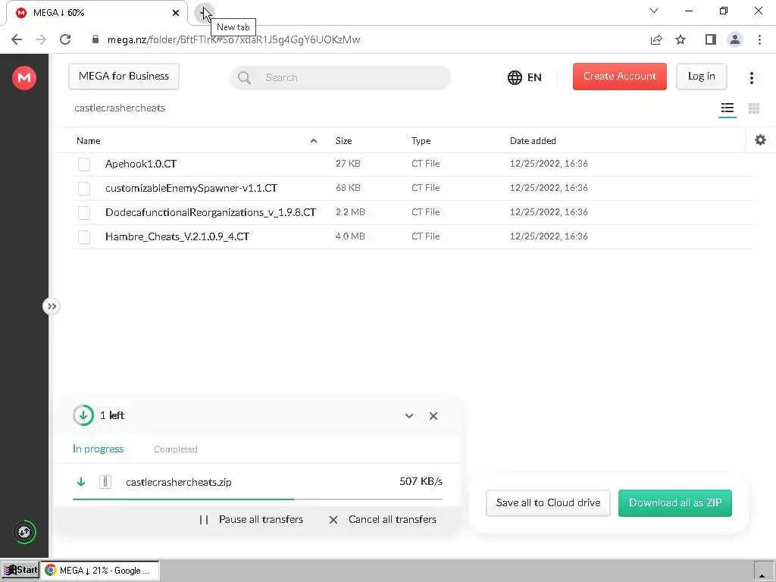
Task: Click the transfer status circle icon in sidebar
Action: pyautogui.click(x=24, y=532)
